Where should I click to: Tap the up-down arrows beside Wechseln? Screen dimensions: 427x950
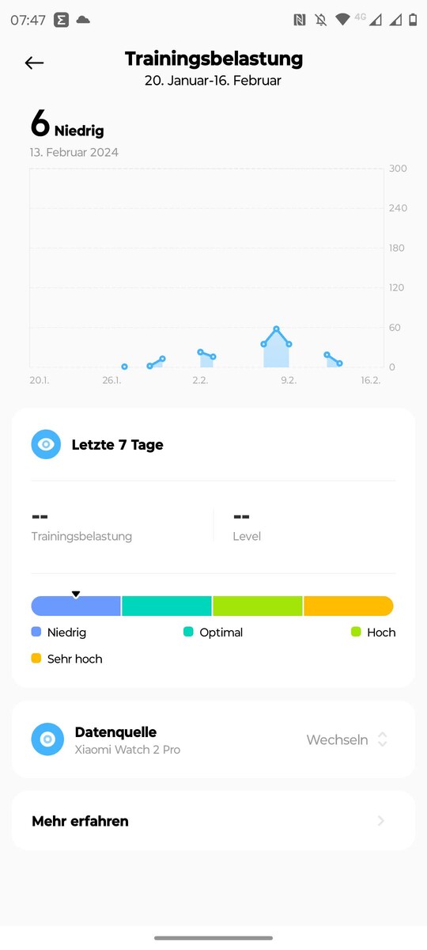coord(383,739)
